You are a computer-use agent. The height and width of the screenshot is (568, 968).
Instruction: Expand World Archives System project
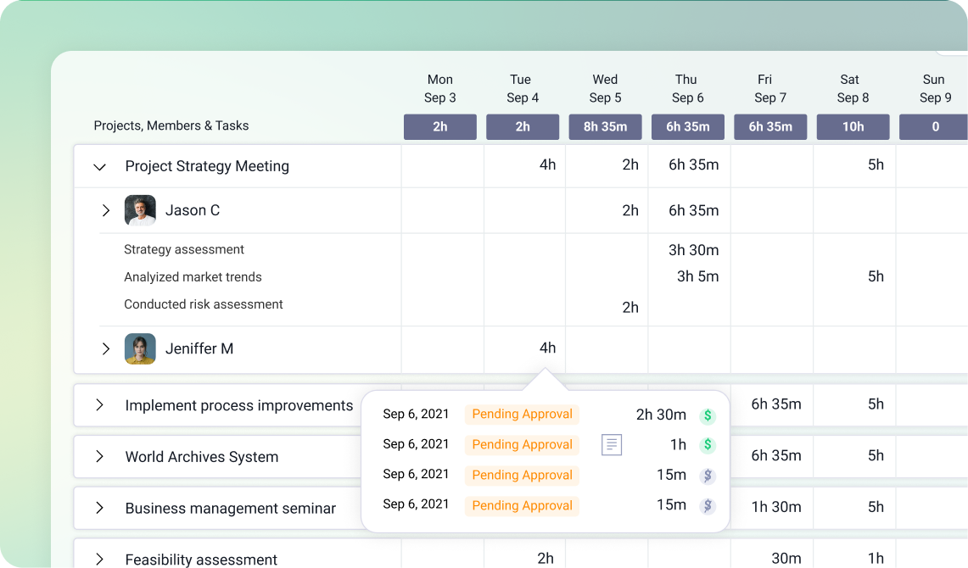[x=99, y=456]
